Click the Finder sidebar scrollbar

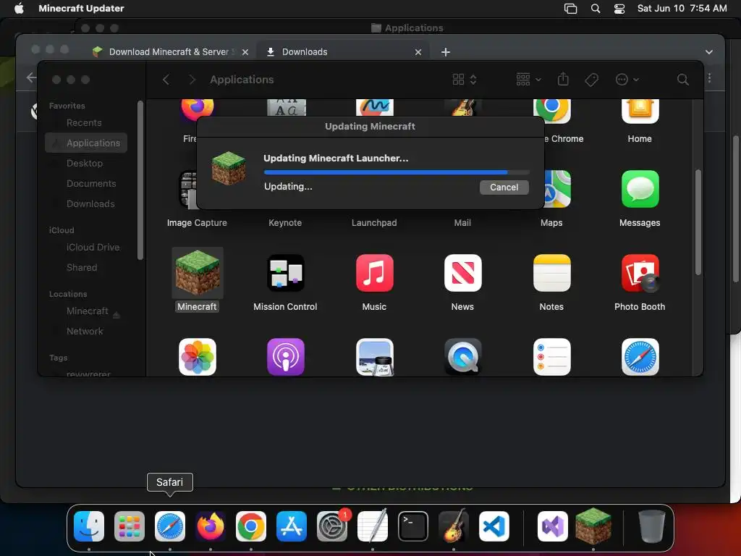140,180
